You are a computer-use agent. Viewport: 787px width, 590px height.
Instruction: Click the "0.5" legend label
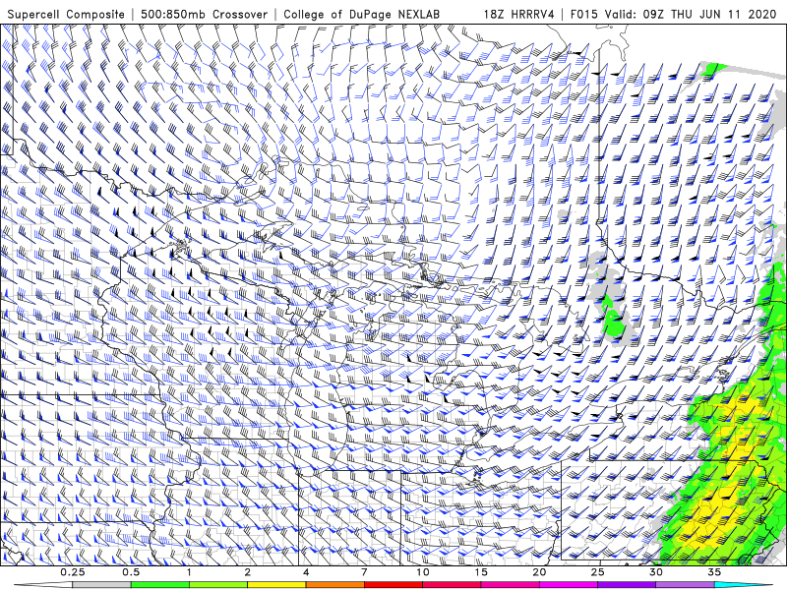(131, 572)
